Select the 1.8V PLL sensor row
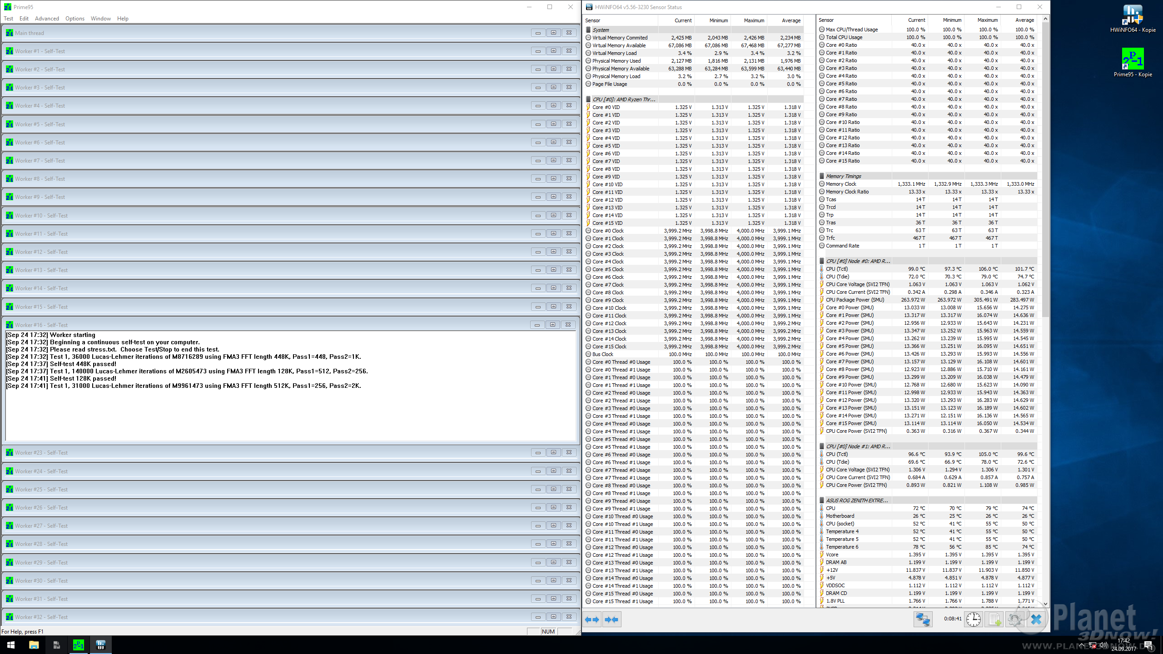This screenshot has width=1163, height=654. pyautogui.click(x=927, y=601)
